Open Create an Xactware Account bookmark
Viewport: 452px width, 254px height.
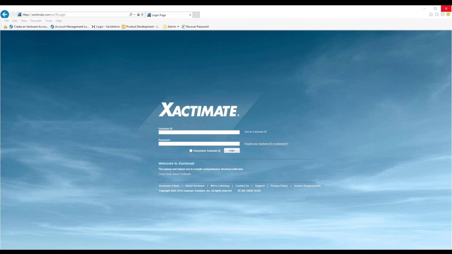point(29,26)
